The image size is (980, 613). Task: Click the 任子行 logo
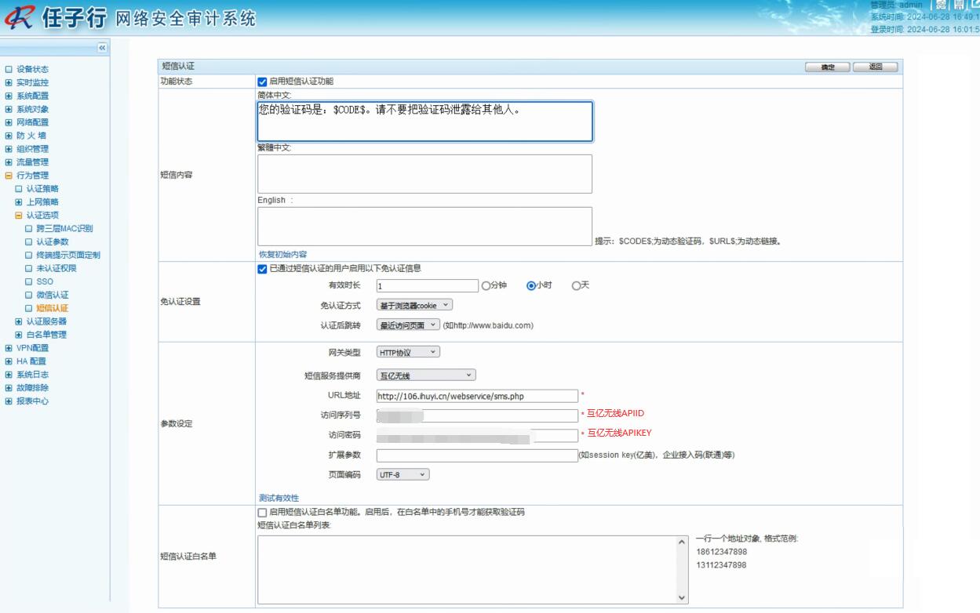coord(56,18)
